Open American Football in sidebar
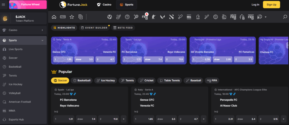Image resolution: width=289 pixels, height=125 pixels. click(x=23, y=102)
